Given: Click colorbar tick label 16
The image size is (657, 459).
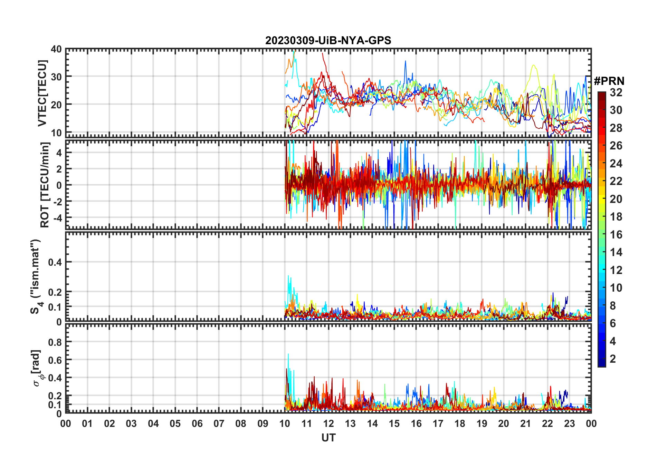Looking at the screenshot, I should pyautogui.click(x=616, y=235).
